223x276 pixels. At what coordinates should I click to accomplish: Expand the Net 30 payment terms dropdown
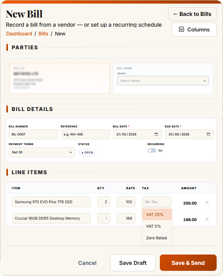[42, 152]
